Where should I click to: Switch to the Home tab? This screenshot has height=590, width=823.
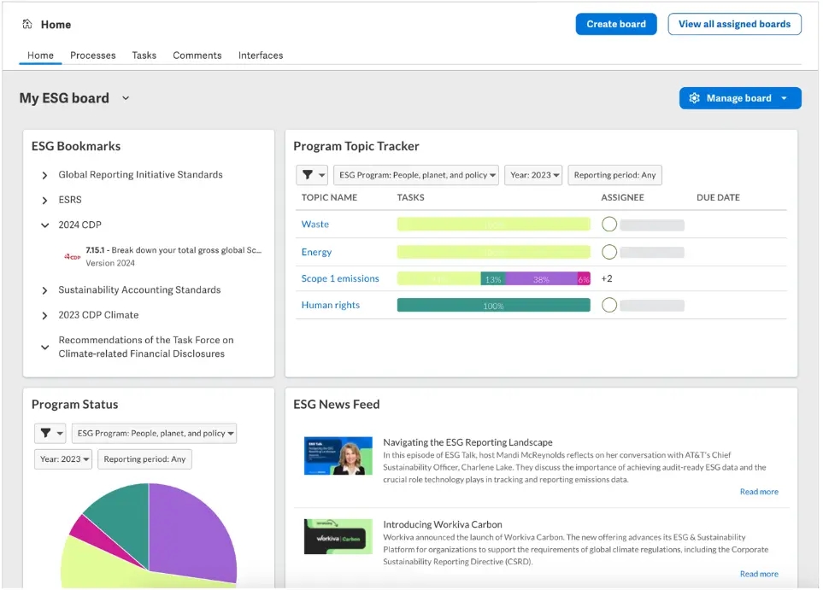click(x=40, y=55)
